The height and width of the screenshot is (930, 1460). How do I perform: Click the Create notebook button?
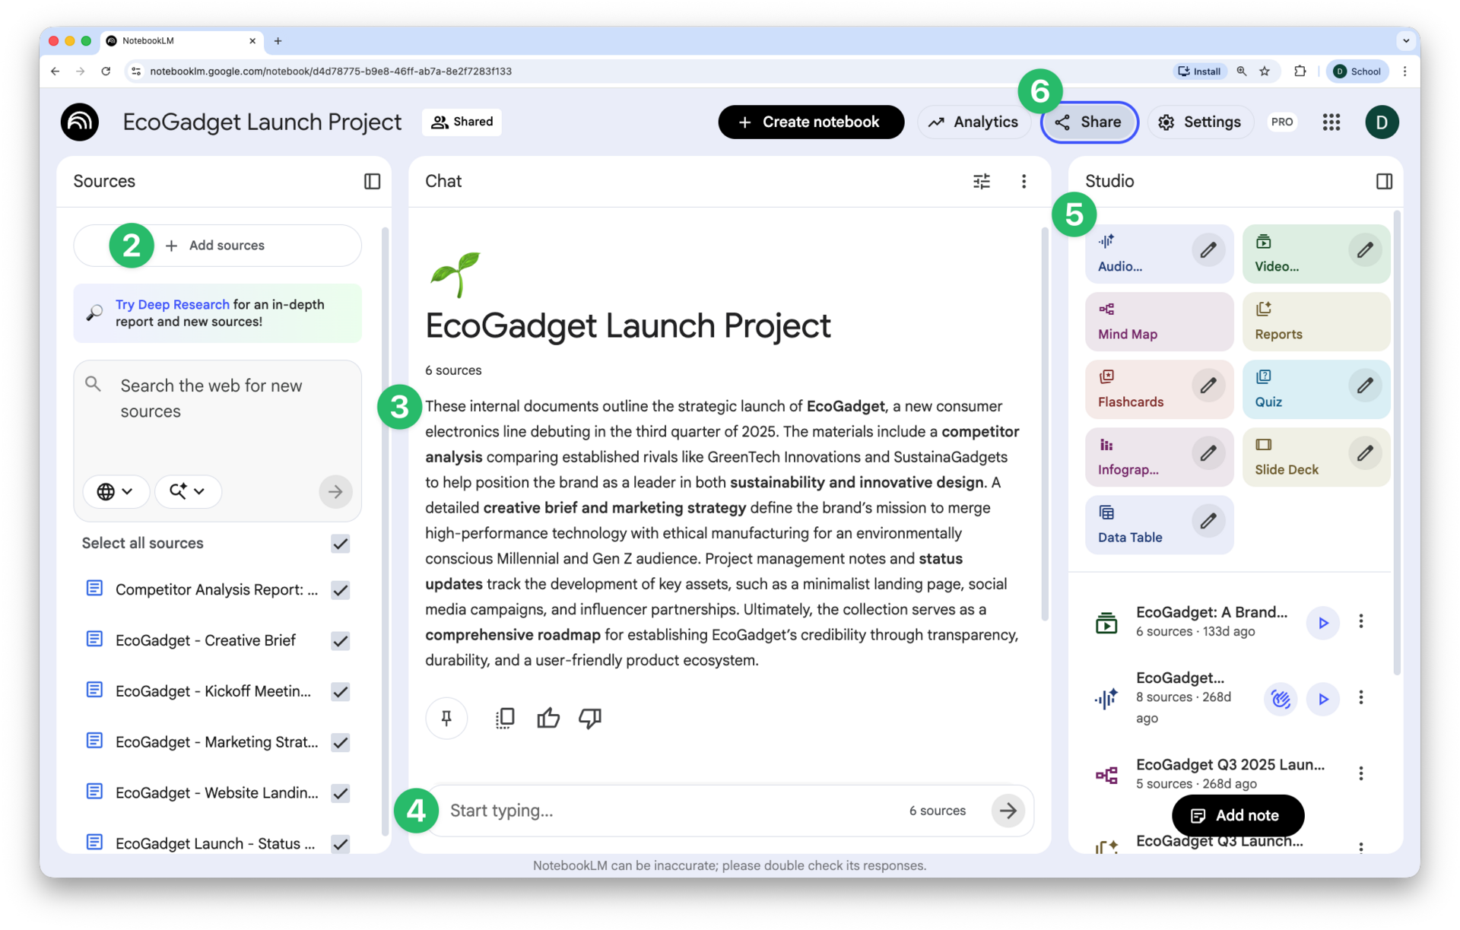tap(811, 122)
